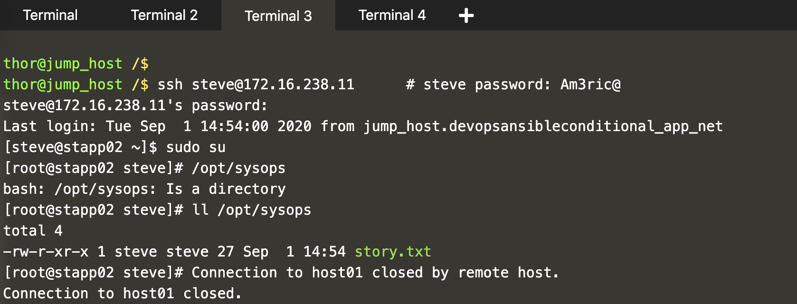This screenshot has height=304, width=797.
Task: Switch to the Terminal tab
Action: tap(50, 15)
